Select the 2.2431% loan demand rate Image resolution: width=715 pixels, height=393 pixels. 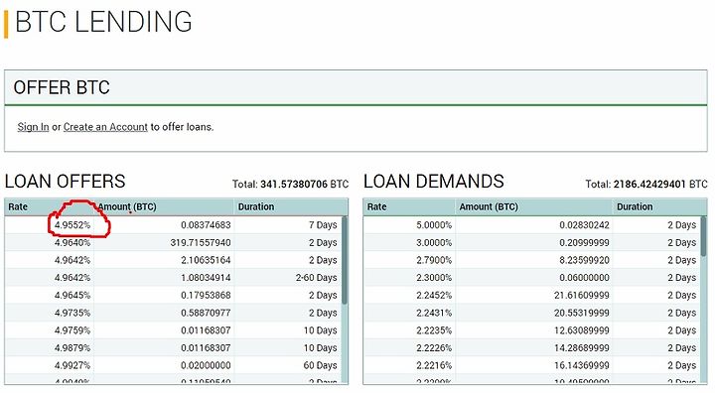[x=434, y=313]
